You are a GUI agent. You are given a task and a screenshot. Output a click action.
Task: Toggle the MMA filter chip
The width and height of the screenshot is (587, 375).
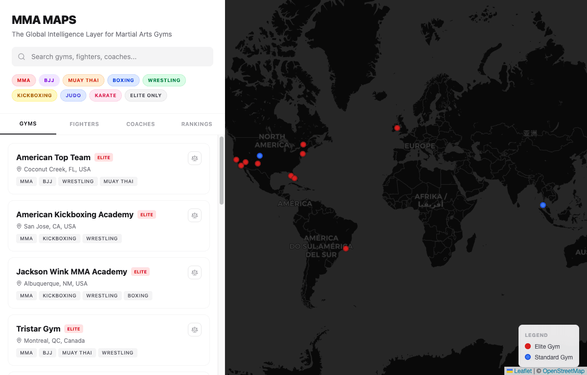tap(23, 80)
